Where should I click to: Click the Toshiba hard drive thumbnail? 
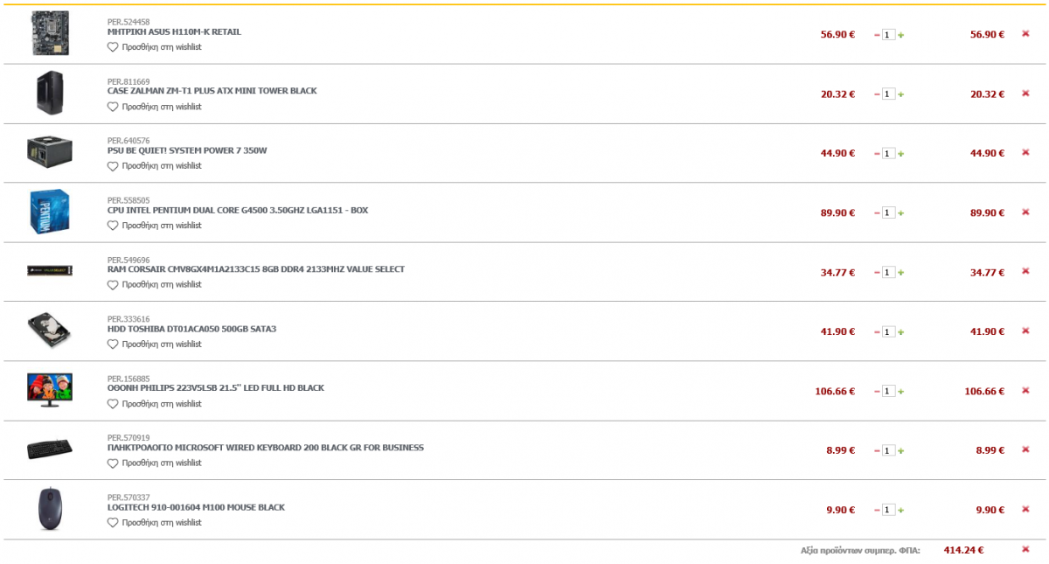click(x=50, y=331)
